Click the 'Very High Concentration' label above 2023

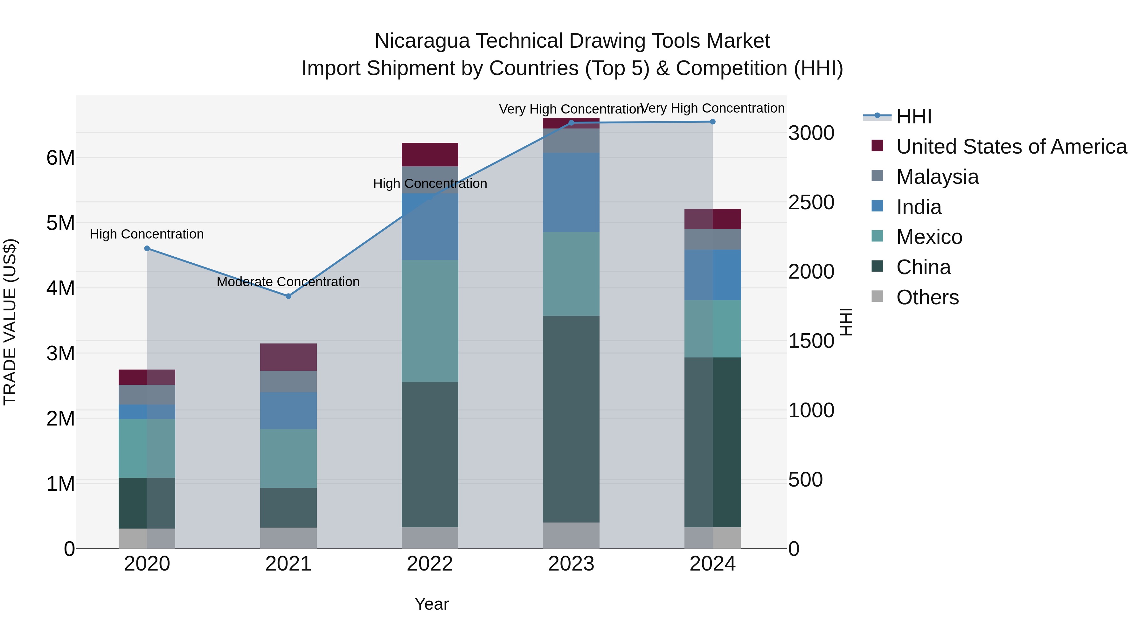click(571, 109)
